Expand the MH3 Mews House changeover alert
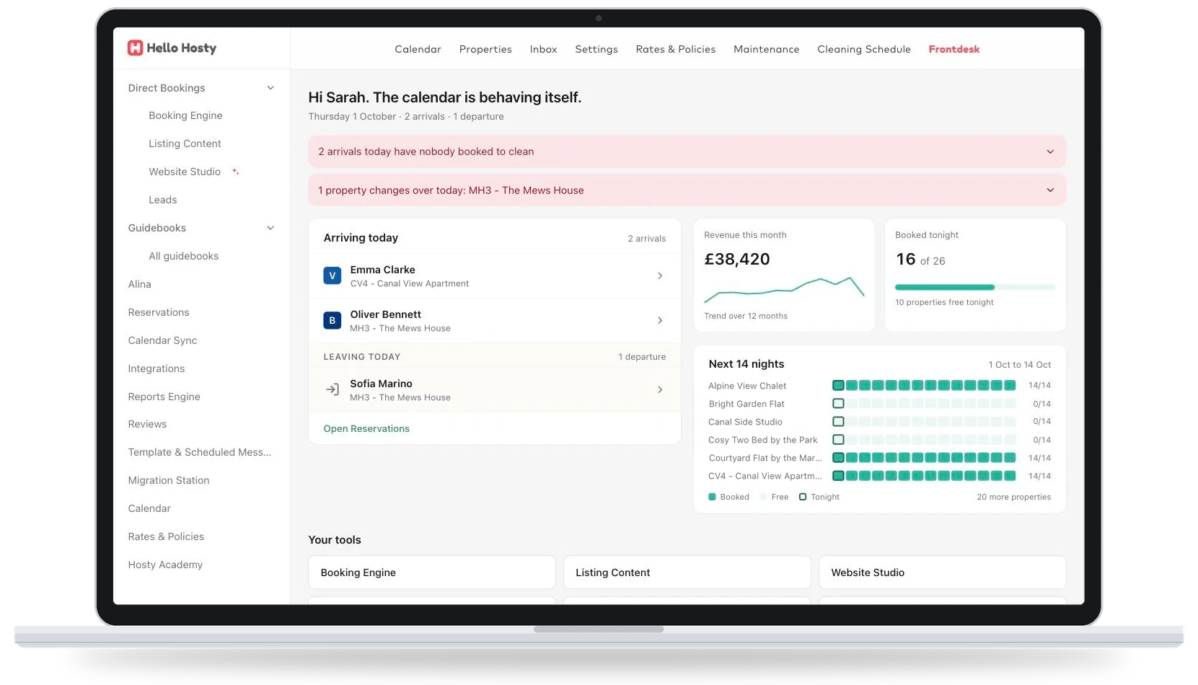The image size is (1198, 685). (1050, 190)
